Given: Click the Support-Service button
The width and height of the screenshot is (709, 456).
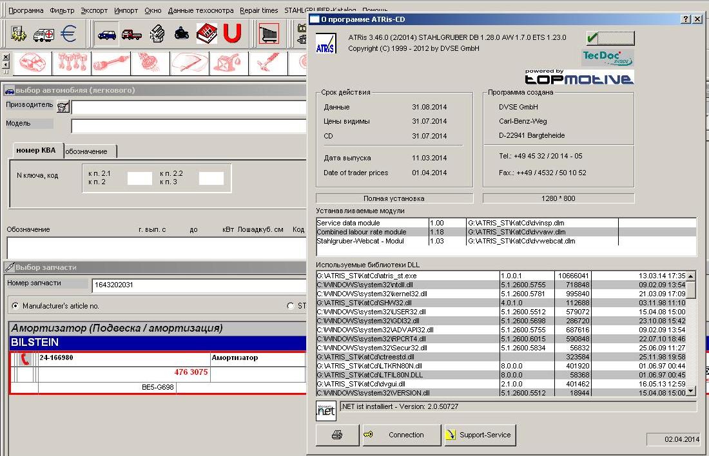Looking at the screenshot, I should click(480, 435).
